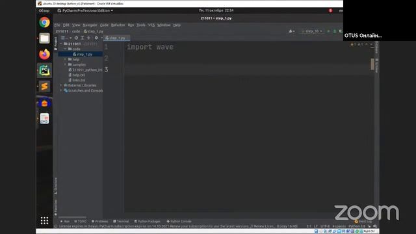Open the Tools menu
Viewport: 416px width, 234px height.
141,25
